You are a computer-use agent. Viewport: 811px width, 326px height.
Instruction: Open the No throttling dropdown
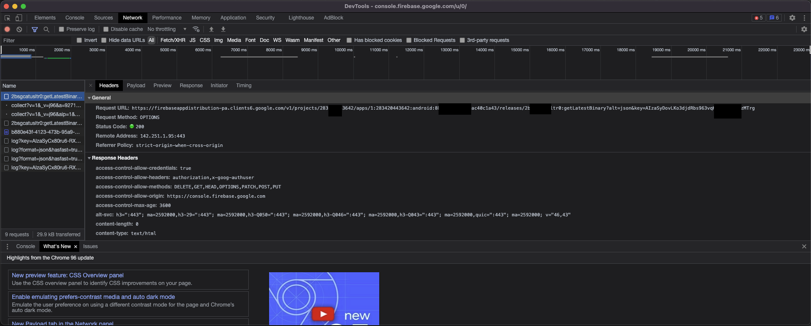[x=167, y=29]
